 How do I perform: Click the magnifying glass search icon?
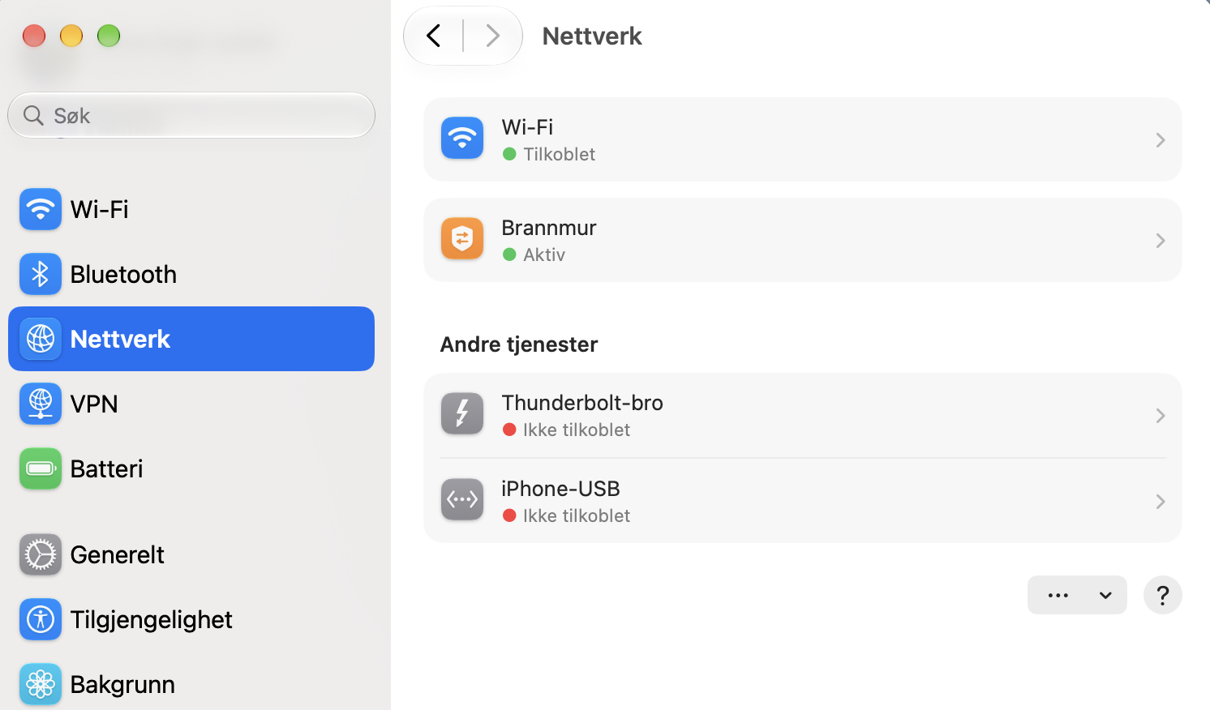pyautogui.click(x=33, y=115)
